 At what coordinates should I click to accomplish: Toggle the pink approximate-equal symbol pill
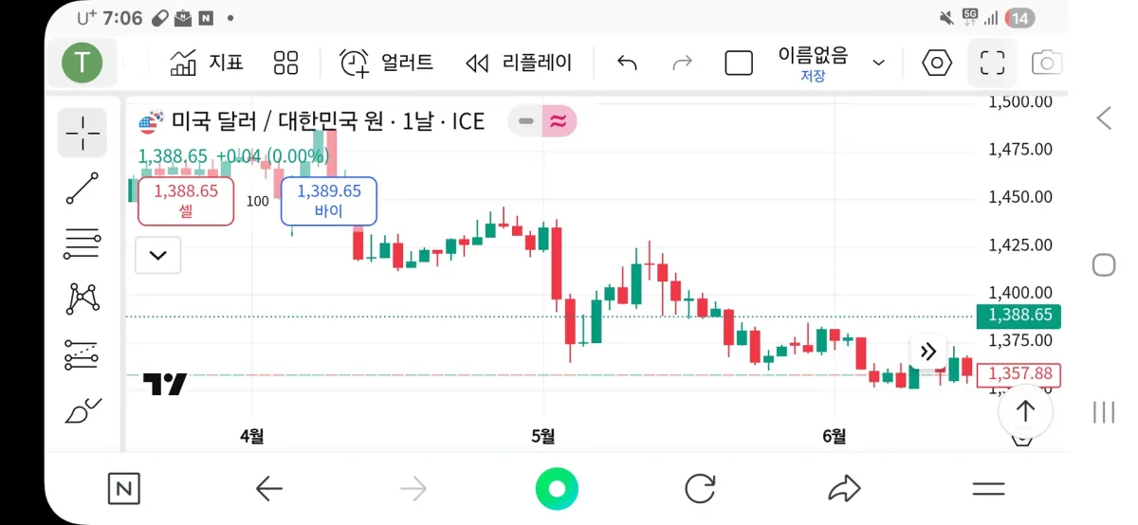point(560,121)
